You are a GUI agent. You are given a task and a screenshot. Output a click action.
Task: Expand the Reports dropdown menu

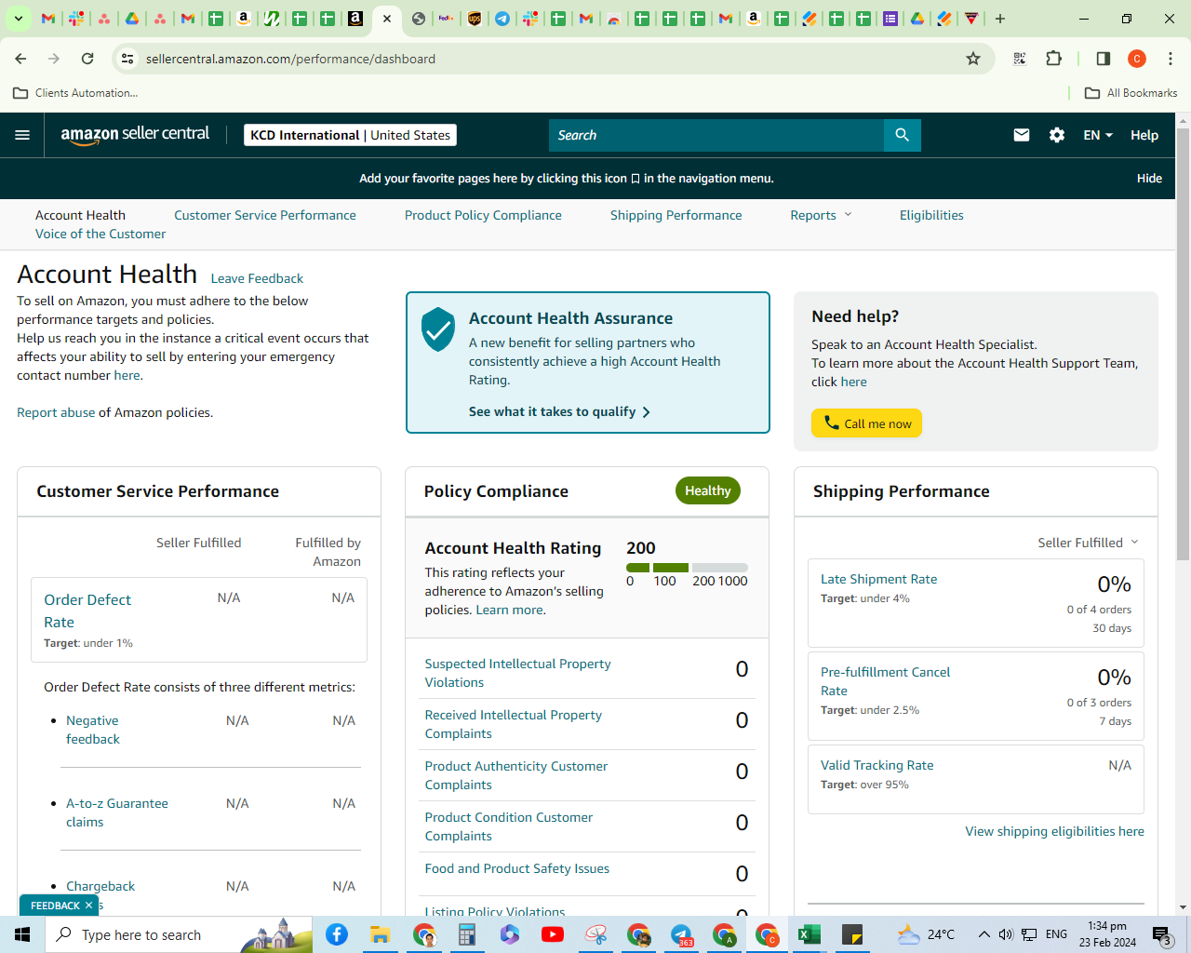point(821,215)
